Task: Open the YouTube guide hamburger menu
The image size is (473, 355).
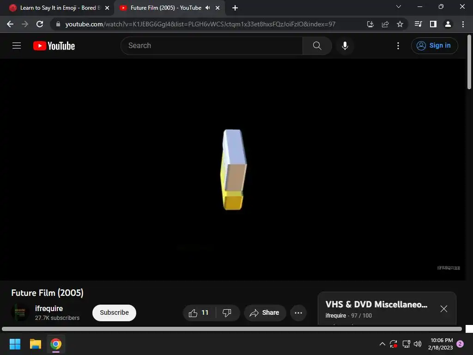Action: 17,46
